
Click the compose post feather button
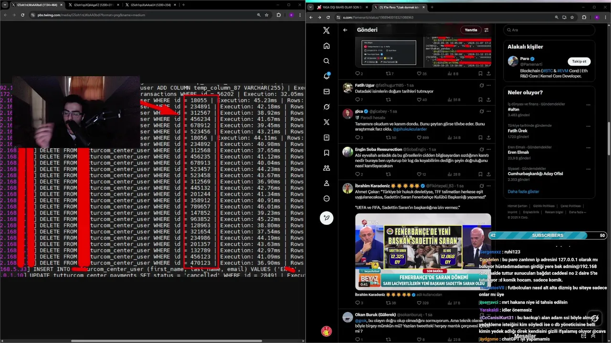(x=327, y=218)
